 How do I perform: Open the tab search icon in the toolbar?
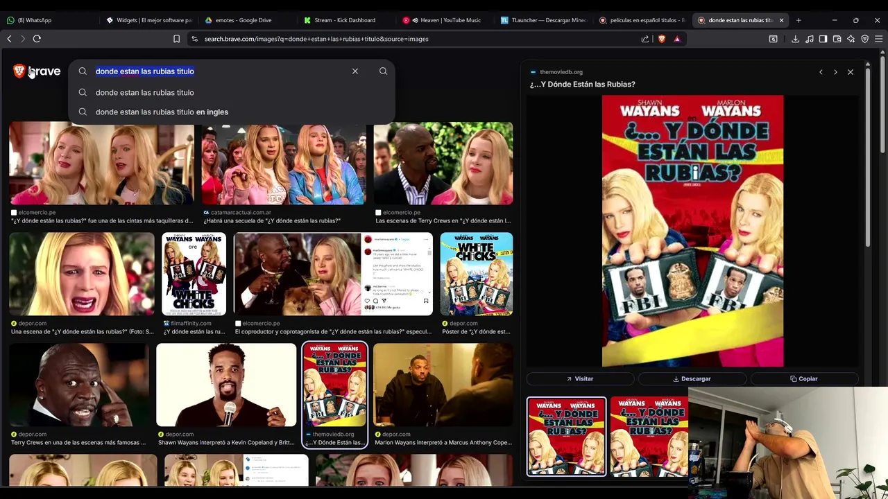point(774,39)
